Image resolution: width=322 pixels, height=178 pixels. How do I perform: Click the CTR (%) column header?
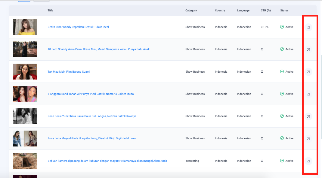pyautogui.click(x=265, y=11)
